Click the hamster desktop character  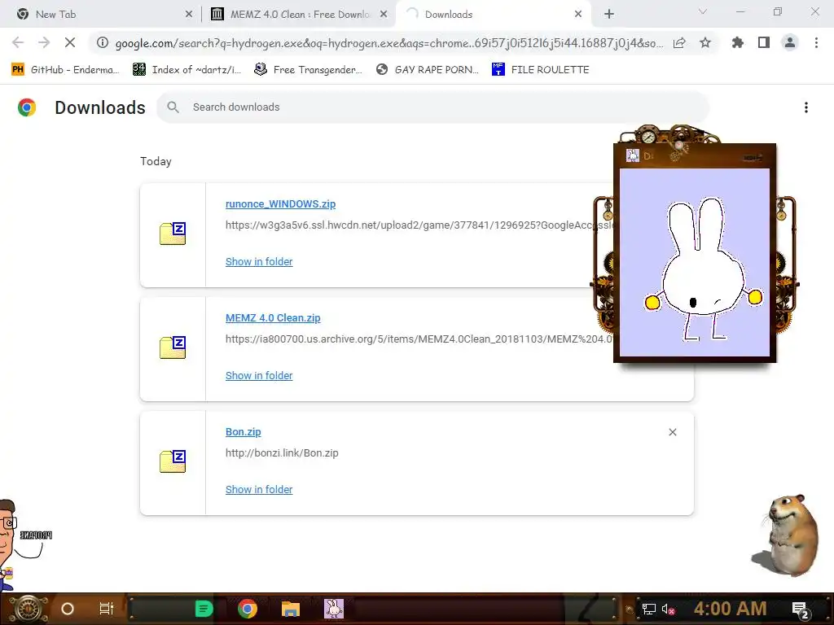point(788,535)
